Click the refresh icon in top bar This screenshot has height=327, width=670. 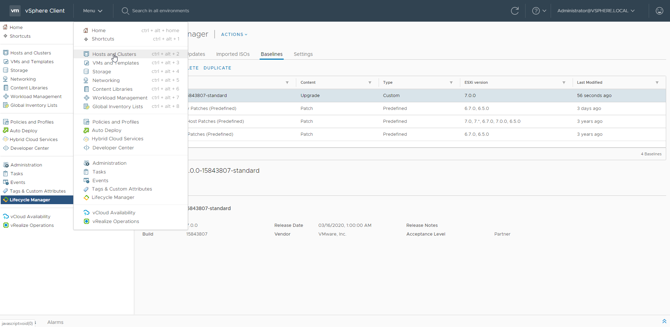click(x=515, y=11)
